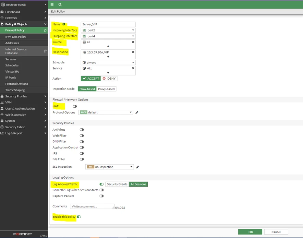This screenshot has width=303, height=238.
Task: Open the Incoming Interface port2 dropdown
Action: click(108, 30)
